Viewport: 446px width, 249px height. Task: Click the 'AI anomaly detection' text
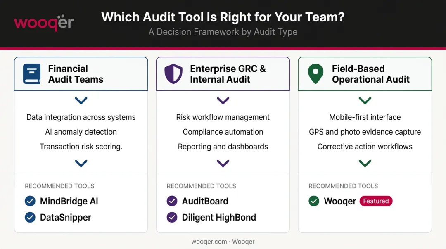81,132
